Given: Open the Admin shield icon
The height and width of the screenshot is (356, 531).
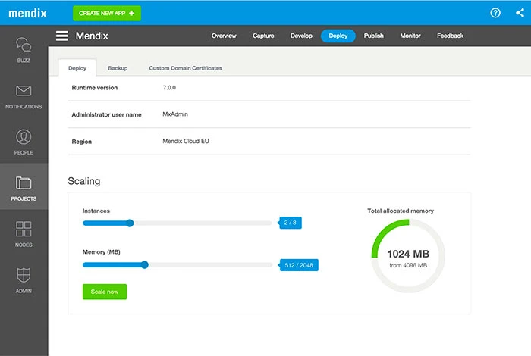Looking at the screenshot, I should coord(24,276).
